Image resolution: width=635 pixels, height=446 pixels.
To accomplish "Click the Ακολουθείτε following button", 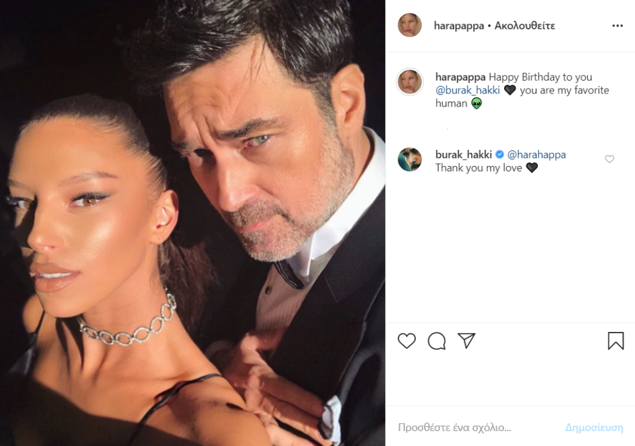I will coord(525,25).
